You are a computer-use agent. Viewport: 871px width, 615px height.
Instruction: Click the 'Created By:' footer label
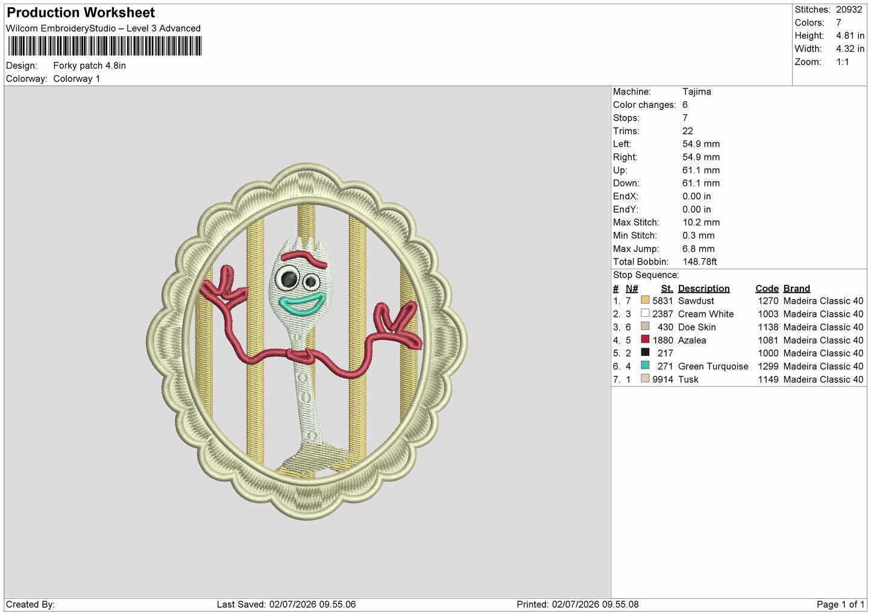[30, 604]
